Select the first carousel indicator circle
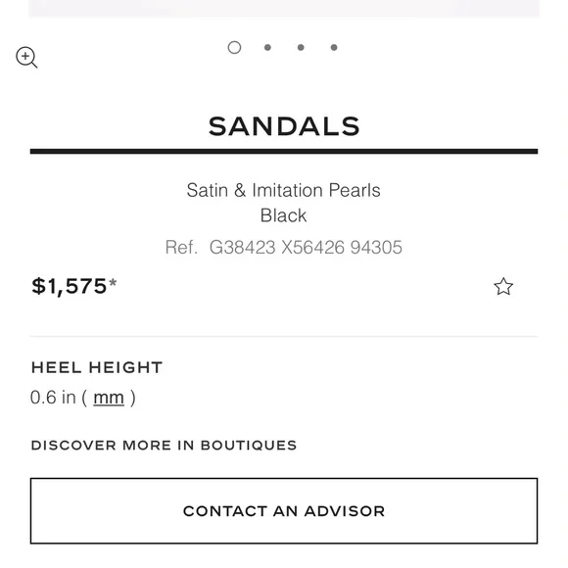 pyautogui.click(x=234, y=47)
